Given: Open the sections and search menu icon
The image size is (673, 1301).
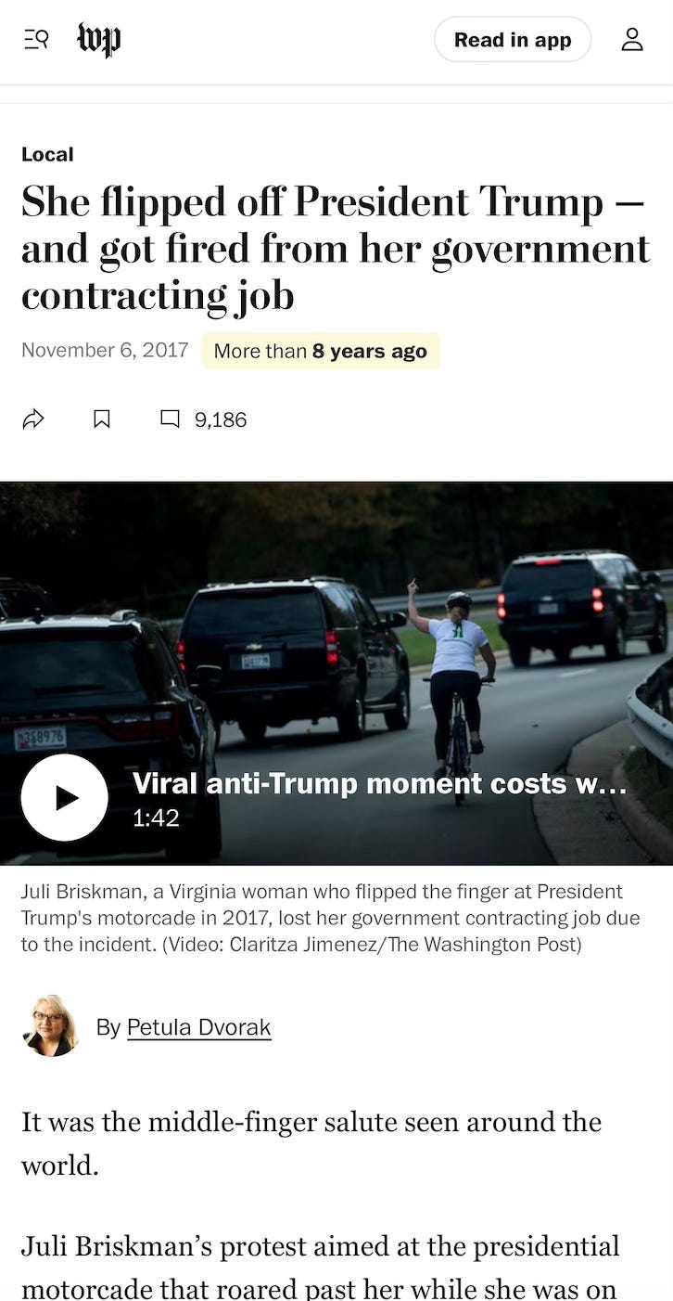Looking at the screenshot, I should click(x=35, y=39).
